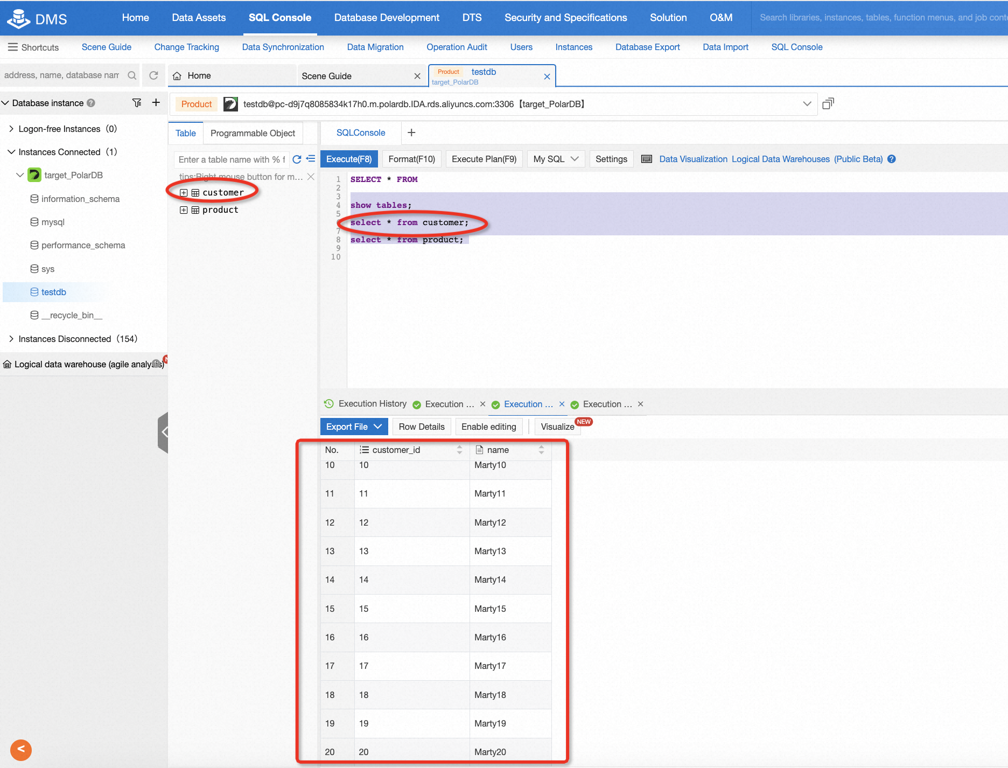Viewport: 1008px width, 768px height.
Task: Close the Scene Guide tab
Action: click(x=417, y=76)
